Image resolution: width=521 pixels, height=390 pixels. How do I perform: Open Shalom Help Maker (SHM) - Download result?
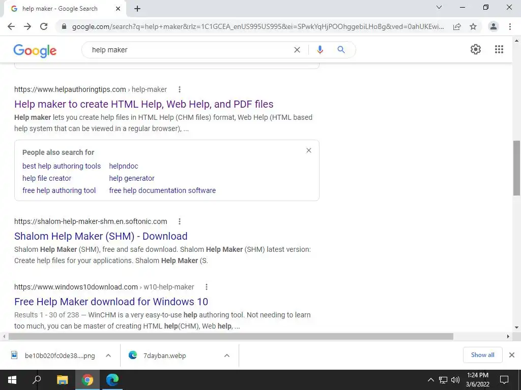tap(101, 236)
